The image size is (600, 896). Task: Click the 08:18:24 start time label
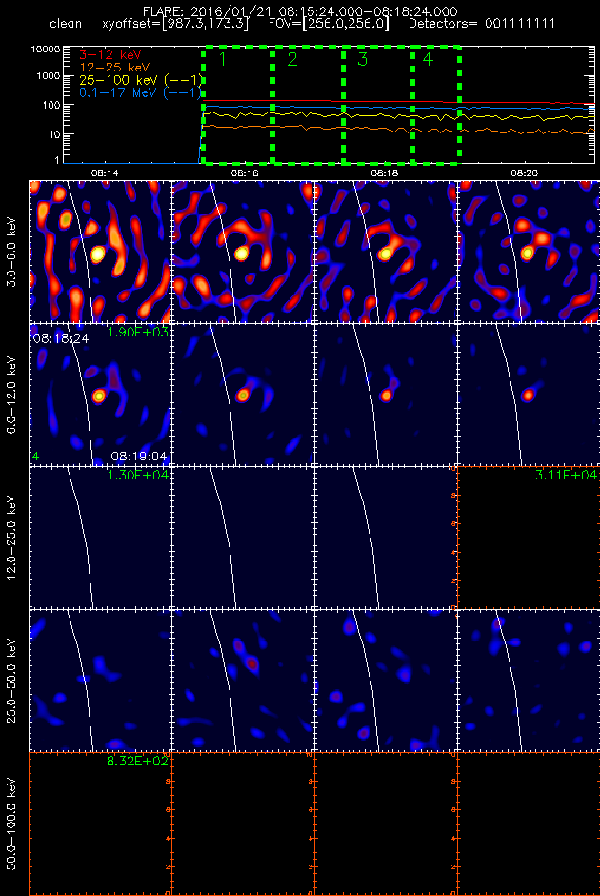click(61, 338)
